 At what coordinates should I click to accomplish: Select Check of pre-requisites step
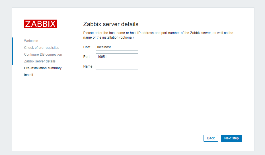(42, 48)
